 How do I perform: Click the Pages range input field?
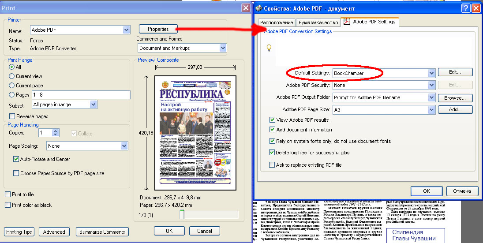pos(81,94)
